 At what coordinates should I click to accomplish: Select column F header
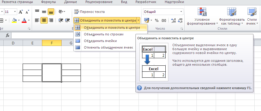tap(52, 43)
